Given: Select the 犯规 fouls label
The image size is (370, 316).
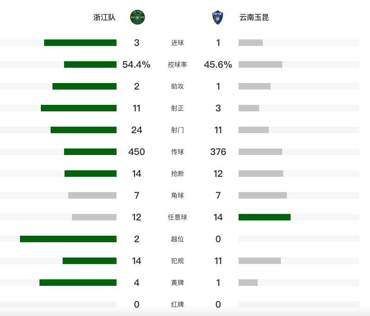Looking at the screenshot, I should click(x=177, y=261).
